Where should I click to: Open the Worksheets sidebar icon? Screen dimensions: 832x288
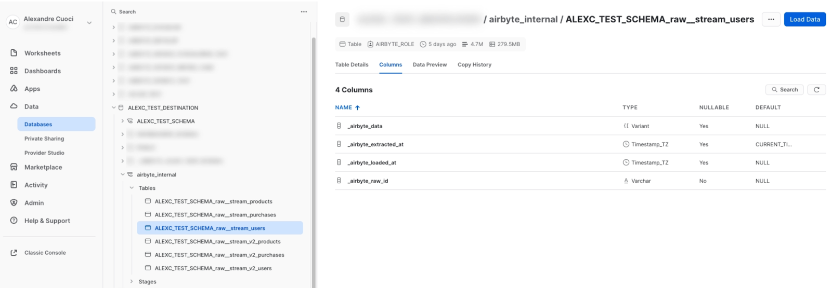(14, 53)
